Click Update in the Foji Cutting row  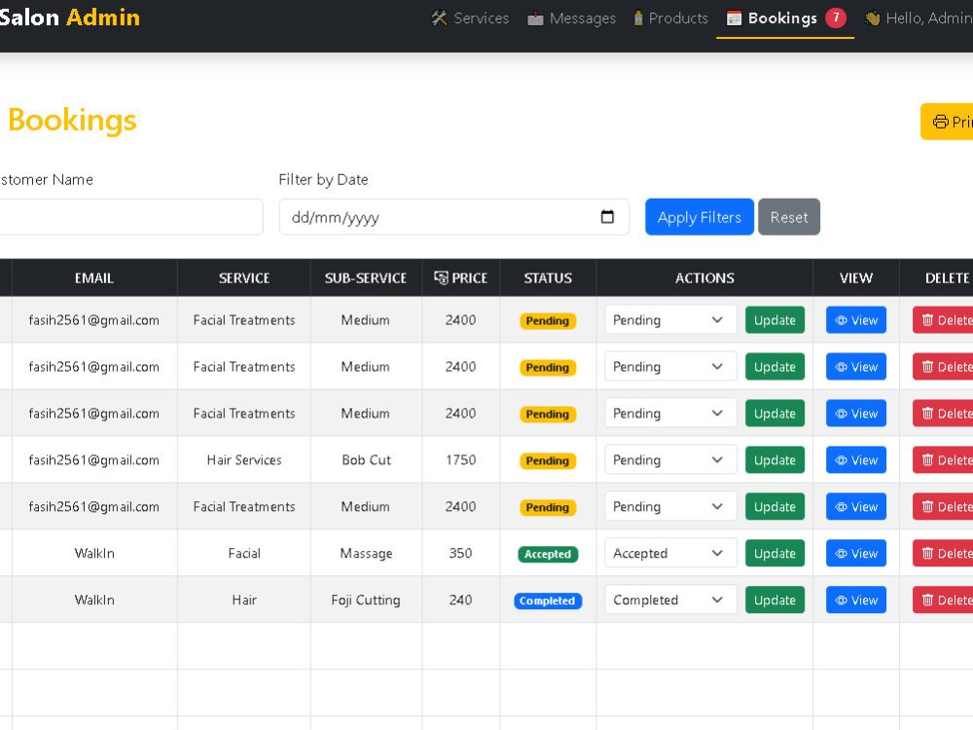pyautogui.click(x=775, y=600)
